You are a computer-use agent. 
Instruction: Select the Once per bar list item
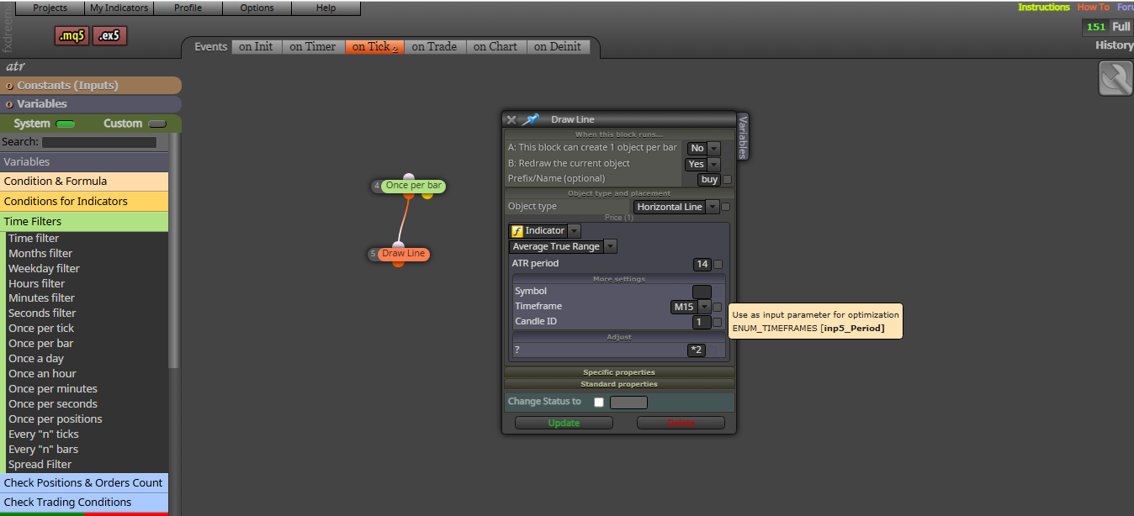tap(40, 344)
